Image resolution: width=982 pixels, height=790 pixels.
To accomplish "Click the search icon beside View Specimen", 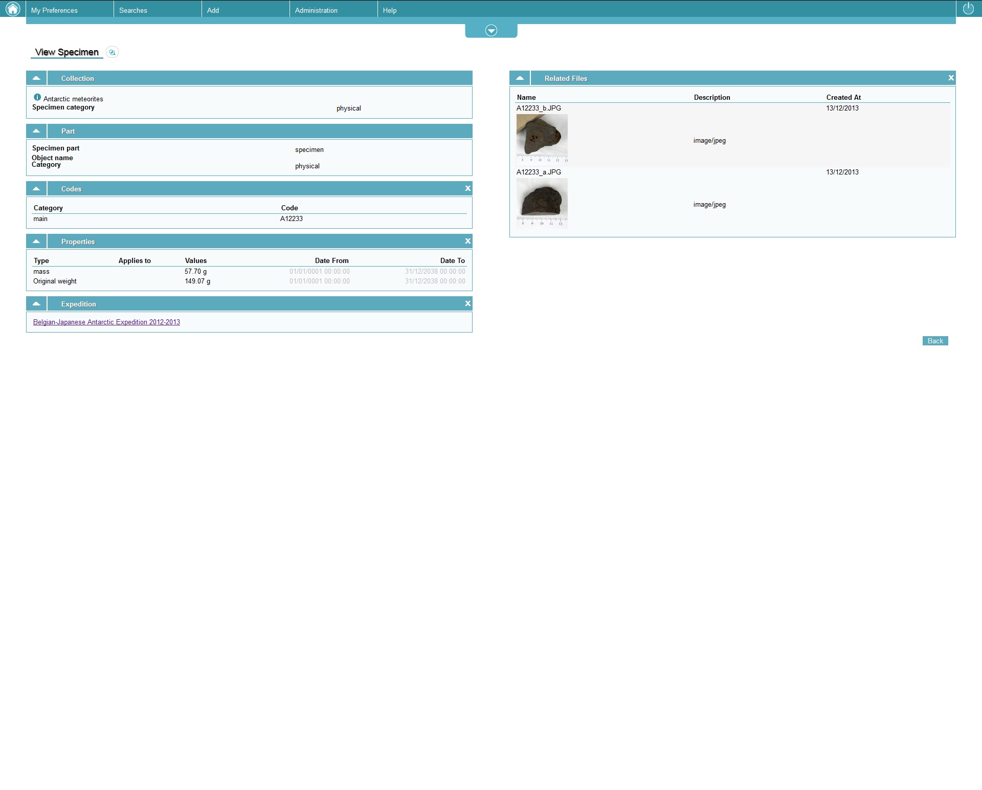I will coord(112,52).
